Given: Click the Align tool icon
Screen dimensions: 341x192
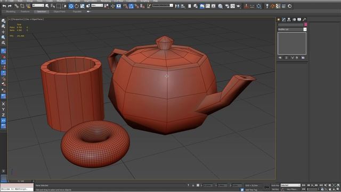Looking at the screenshot, I should [x=183, y=6].
